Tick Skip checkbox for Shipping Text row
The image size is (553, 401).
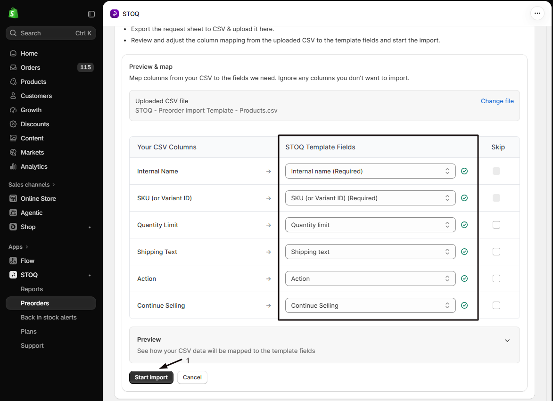(x=496, y=252)
